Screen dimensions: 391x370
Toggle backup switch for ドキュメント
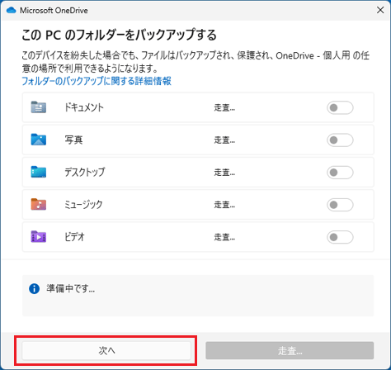coord(340,107)
